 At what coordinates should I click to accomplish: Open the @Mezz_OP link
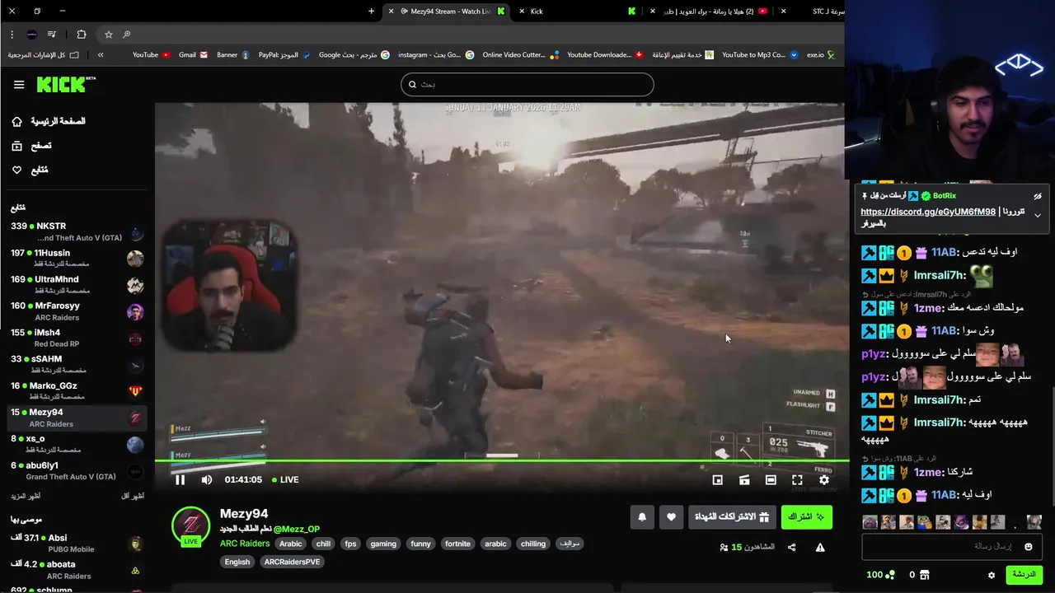(x=297, y=529)
